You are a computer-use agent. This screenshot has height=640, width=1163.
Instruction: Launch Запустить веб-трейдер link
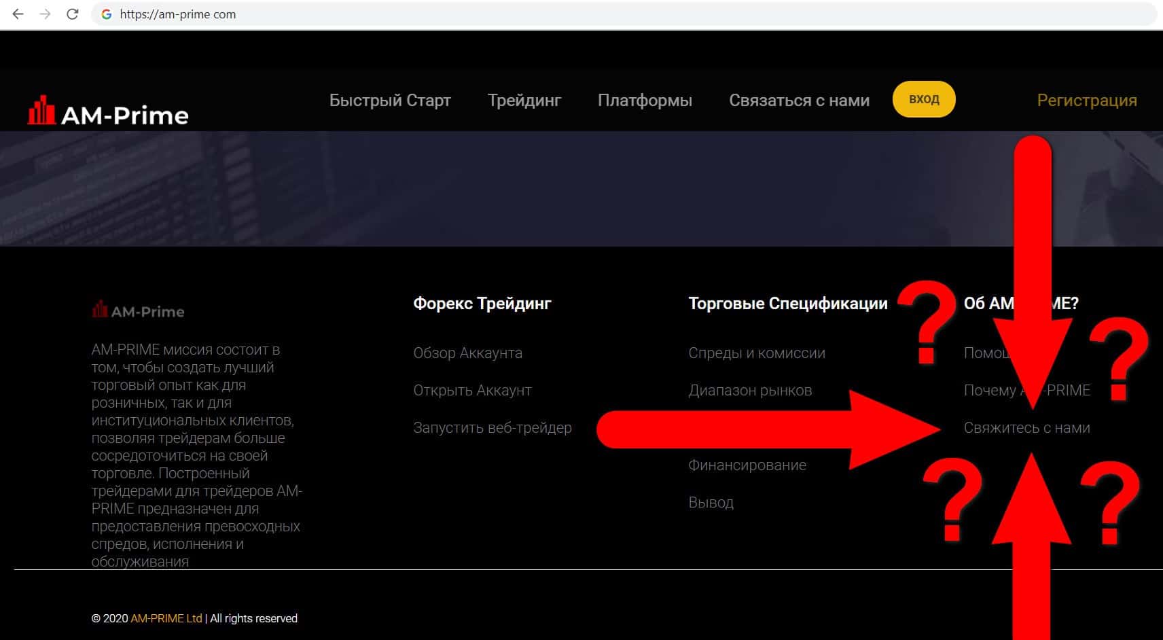492,428
